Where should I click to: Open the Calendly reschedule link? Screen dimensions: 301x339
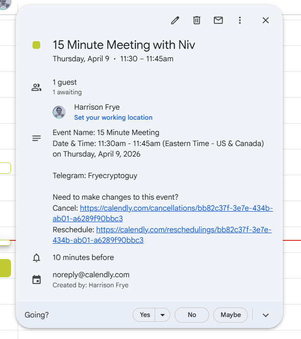click(162, 235)
